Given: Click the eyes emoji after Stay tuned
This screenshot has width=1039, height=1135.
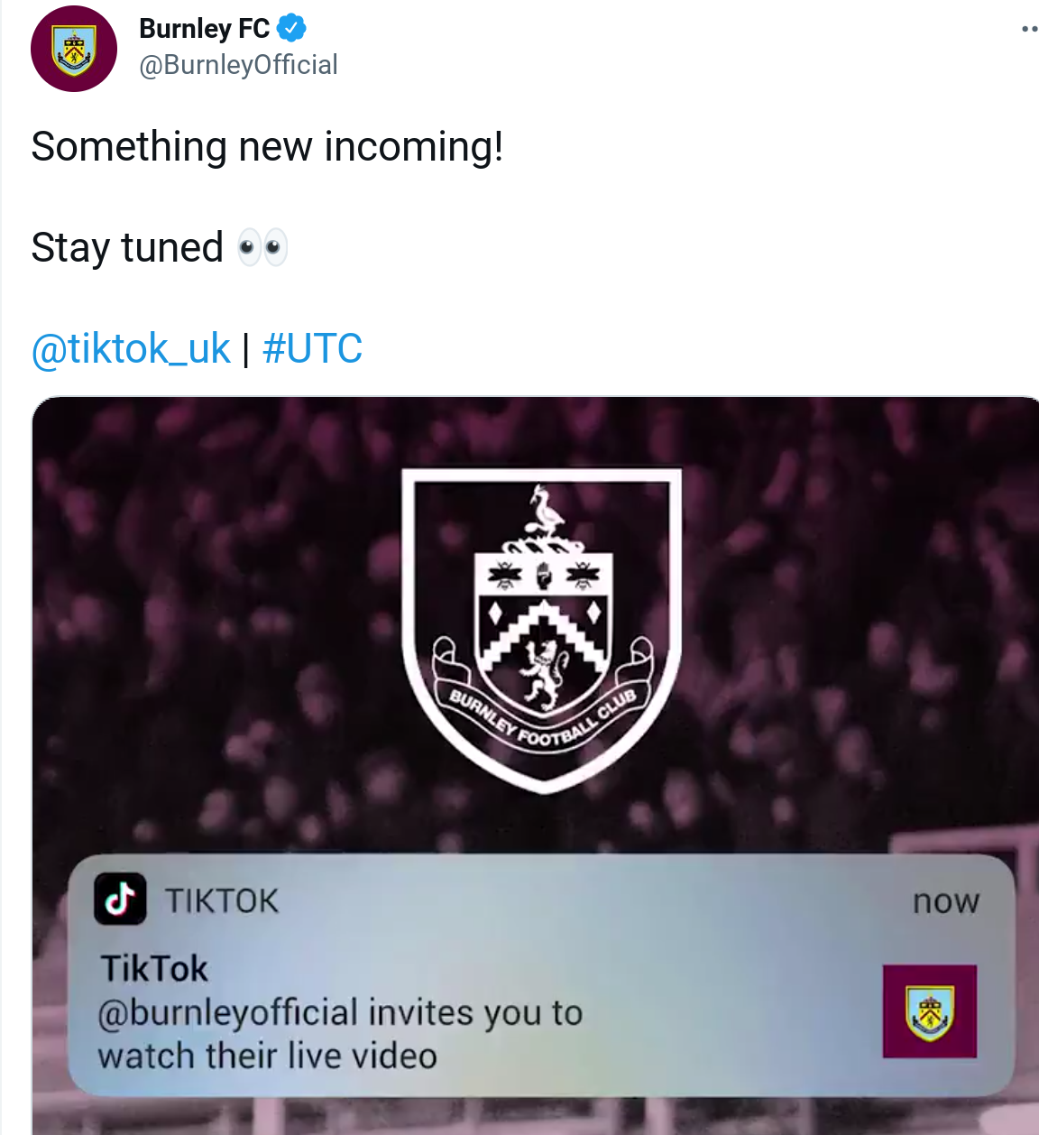Looking at the screenshot, I should coord(262,248).
